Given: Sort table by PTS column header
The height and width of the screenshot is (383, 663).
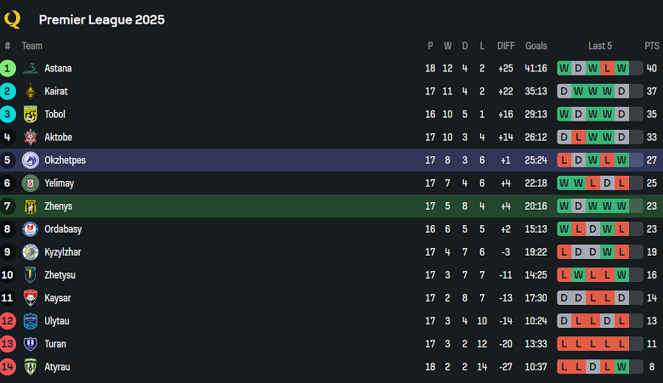Looking at the screenshot, I should pyautogui.click(x=652, y=46).
